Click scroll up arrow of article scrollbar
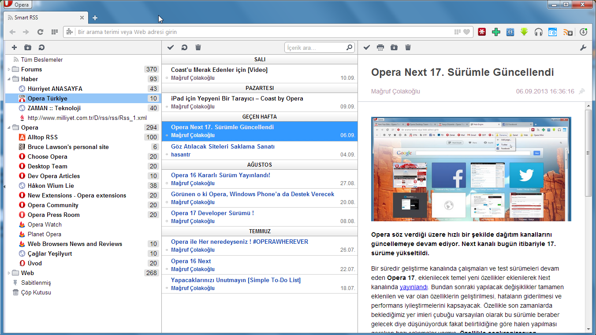Screen dimensions: 596x335 pyautogui.click(x=588, y=106)
